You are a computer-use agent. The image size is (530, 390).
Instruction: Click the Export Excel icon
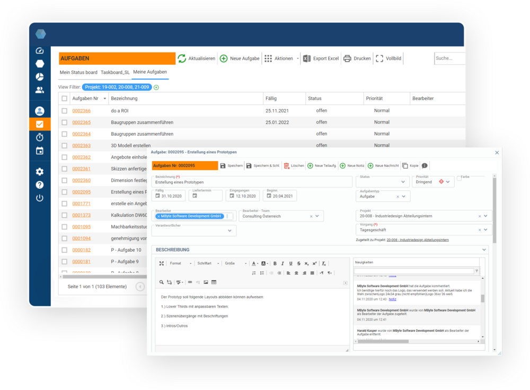(x=307, y=58)
